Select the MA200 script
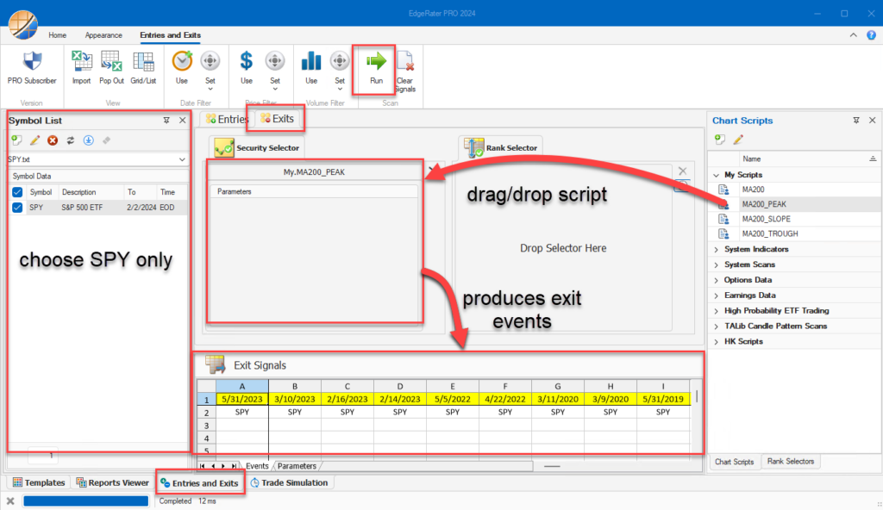883x510 pixels. pyautogui.click(x=753, y=190)
